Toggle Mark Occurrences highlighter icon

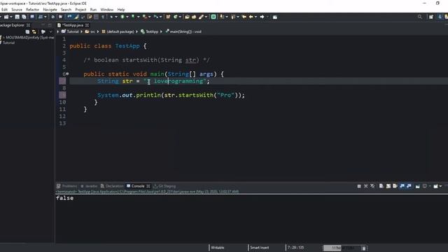[76, 17]
